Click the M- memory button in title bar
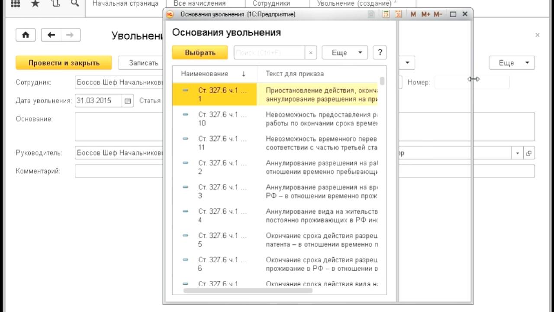This screenshot has height=312, width=554. [x=438, y=14]
